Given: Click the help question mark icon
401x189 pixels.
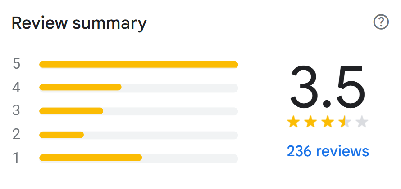Looking at the screenshot, I should tap(381, 22).
